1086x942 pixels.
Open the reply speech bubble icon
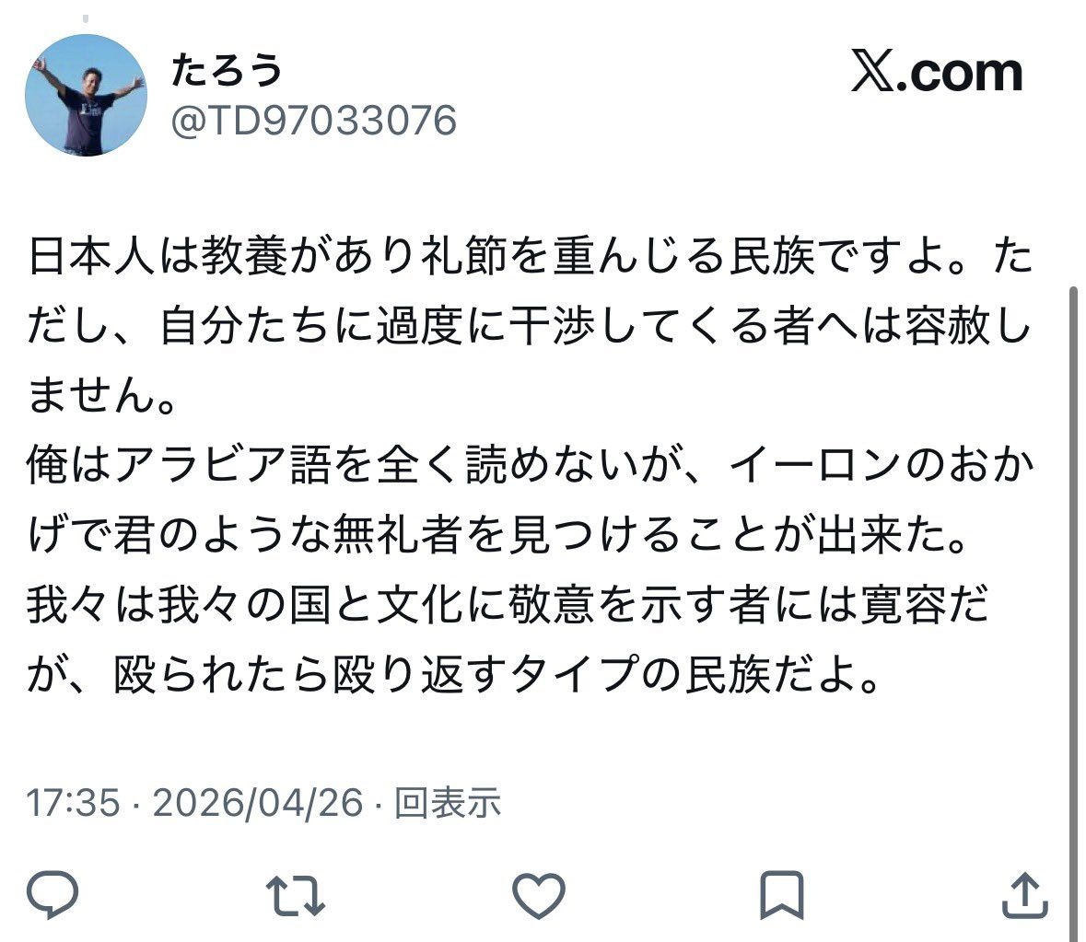click(x=52, y=895)
